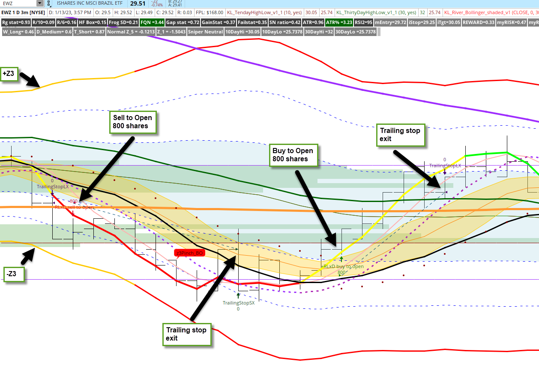The image size is (539, 377).
Task: Click the red z3Pinch_BO signal marker
Action: coord(190,253)
